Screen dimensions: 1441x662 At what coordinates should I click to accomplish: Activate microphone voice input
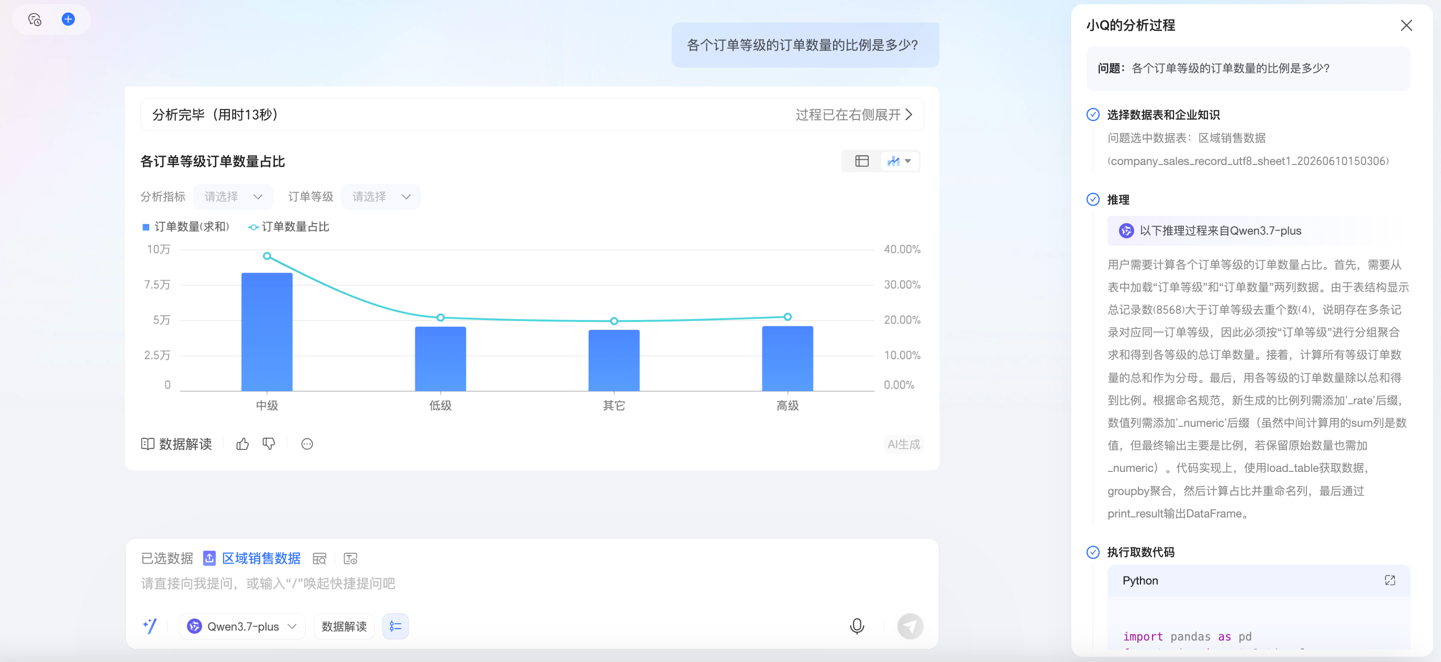(857, 626)
